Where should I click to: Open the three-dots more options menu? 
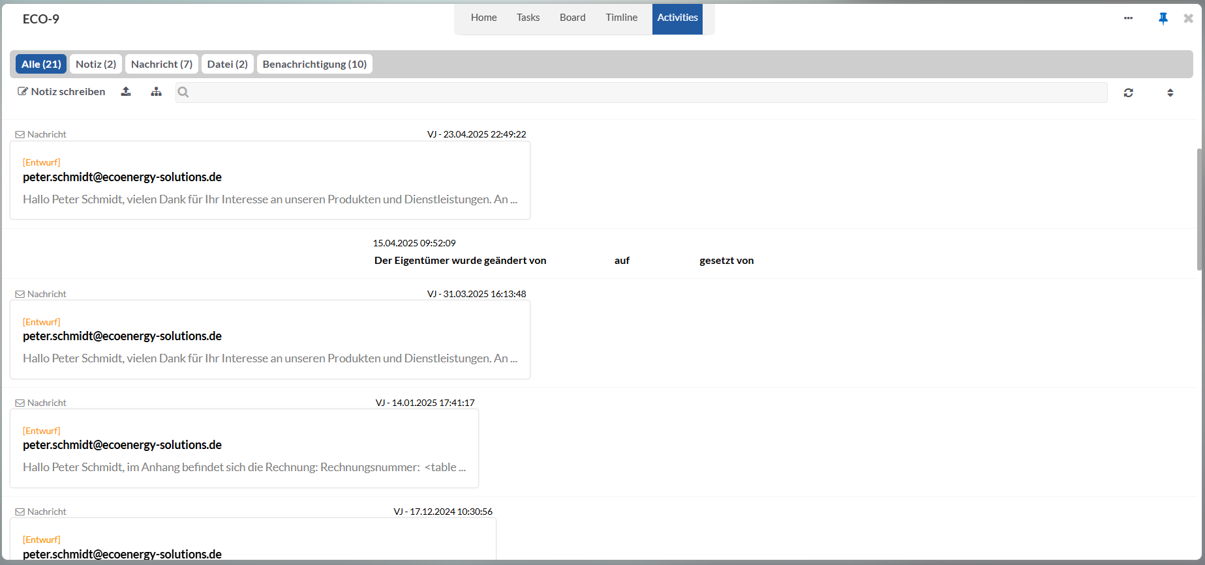[1128, 18]
